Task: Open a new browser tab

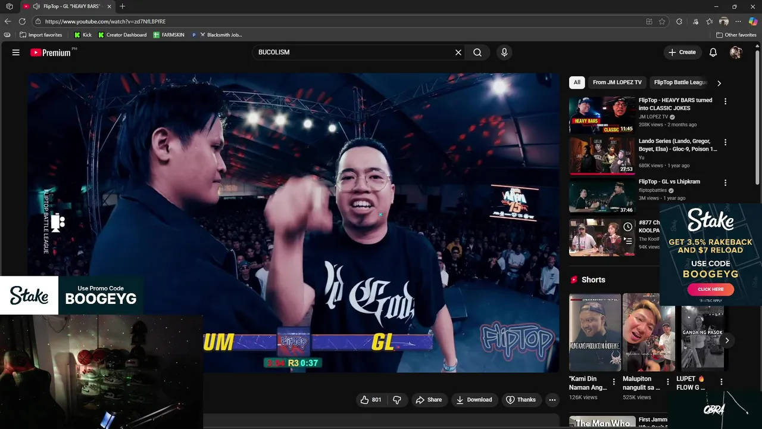Action: click(122, 7)
